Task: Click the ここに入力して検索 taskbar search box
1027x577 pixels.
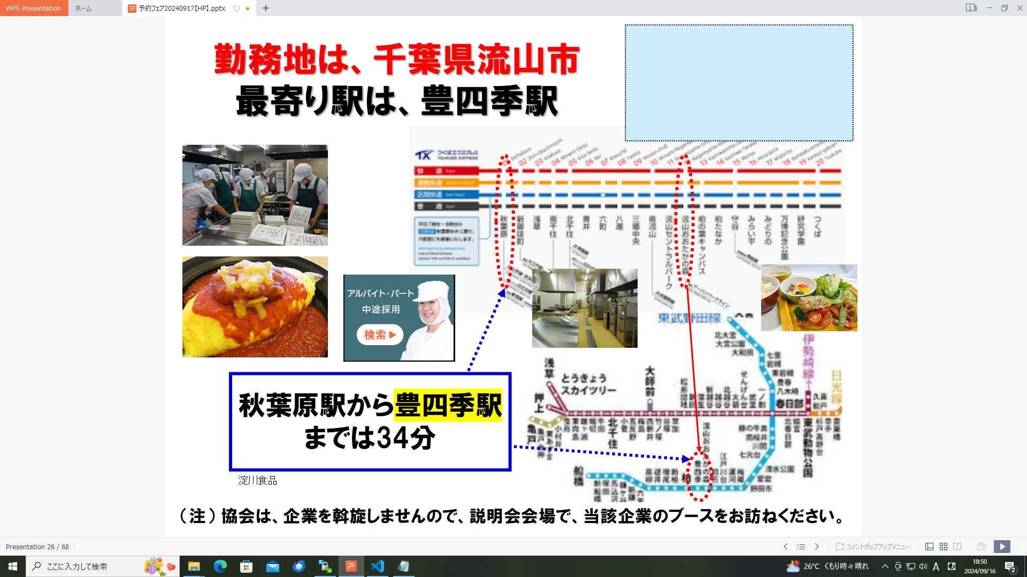Action: (x=103, y=566)
